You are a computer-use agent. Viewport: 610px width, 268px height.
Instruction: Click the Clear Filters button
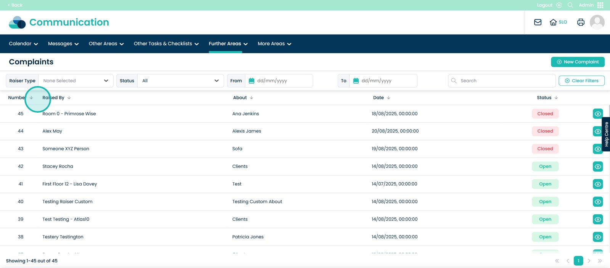[x=581, y=81]
